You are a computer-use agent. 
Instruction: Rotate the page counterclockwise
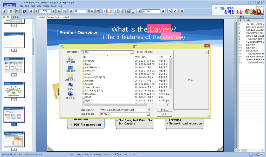point(175,11)
